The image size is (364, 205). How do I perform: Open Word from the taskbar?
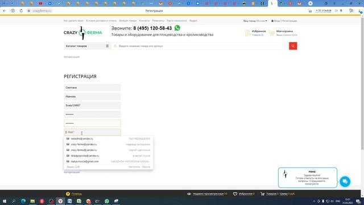pyautogui.click(x=69, y=201)
